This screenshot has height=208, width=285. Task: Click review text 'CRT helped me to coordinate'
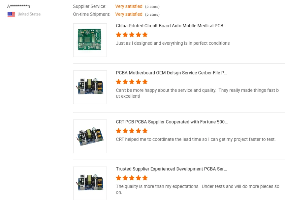coord(196,139)
